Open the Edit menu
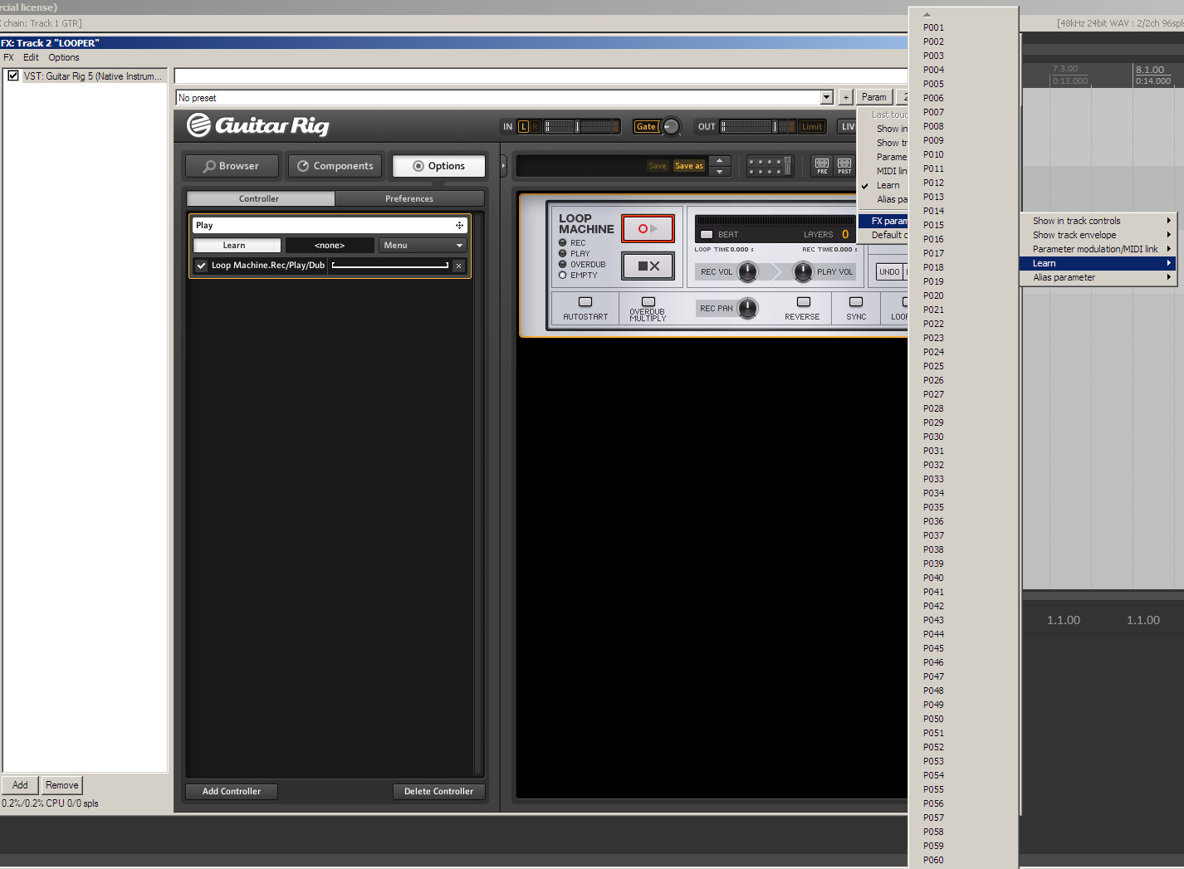 31,57
